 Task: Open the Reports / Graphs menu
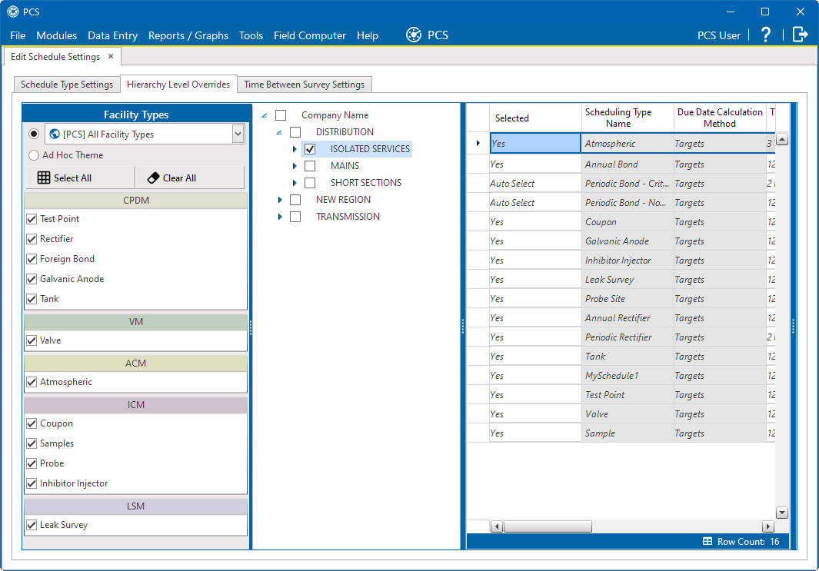188,35
